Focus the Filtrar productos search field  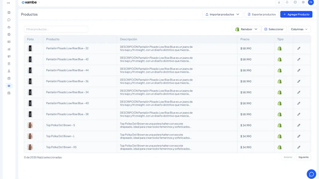56,29
